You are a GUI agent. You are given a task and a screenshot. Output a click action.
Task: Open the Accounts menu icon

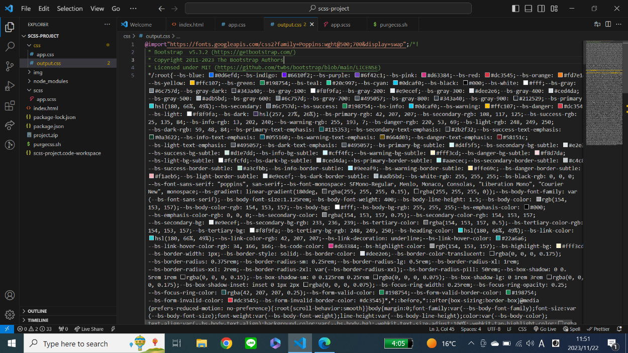pyautogui.click(x=10, y=295)
